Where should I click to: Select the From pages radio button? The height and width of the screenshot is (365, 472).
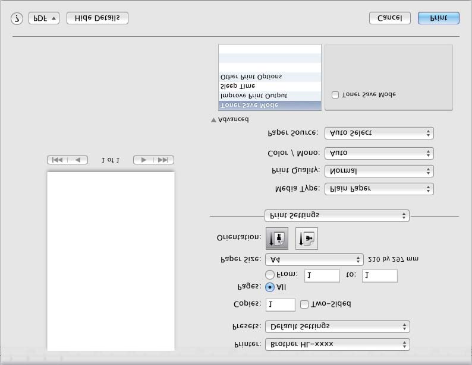270,274
